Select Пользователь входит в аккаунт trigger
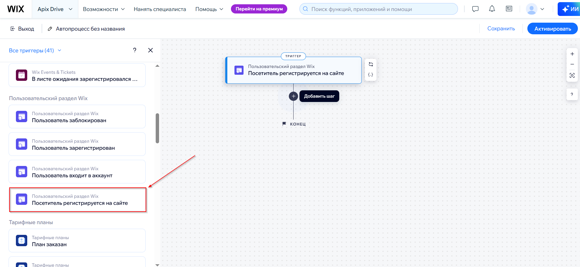580x267 pixels. coord(77,172)
